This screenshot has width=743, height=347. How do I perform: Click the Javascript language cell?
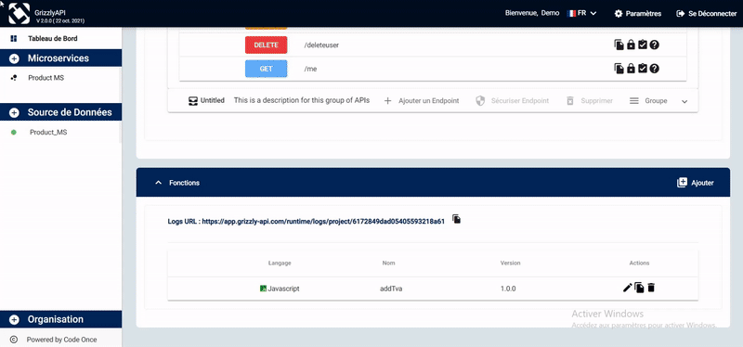click(x=280, y=289)
